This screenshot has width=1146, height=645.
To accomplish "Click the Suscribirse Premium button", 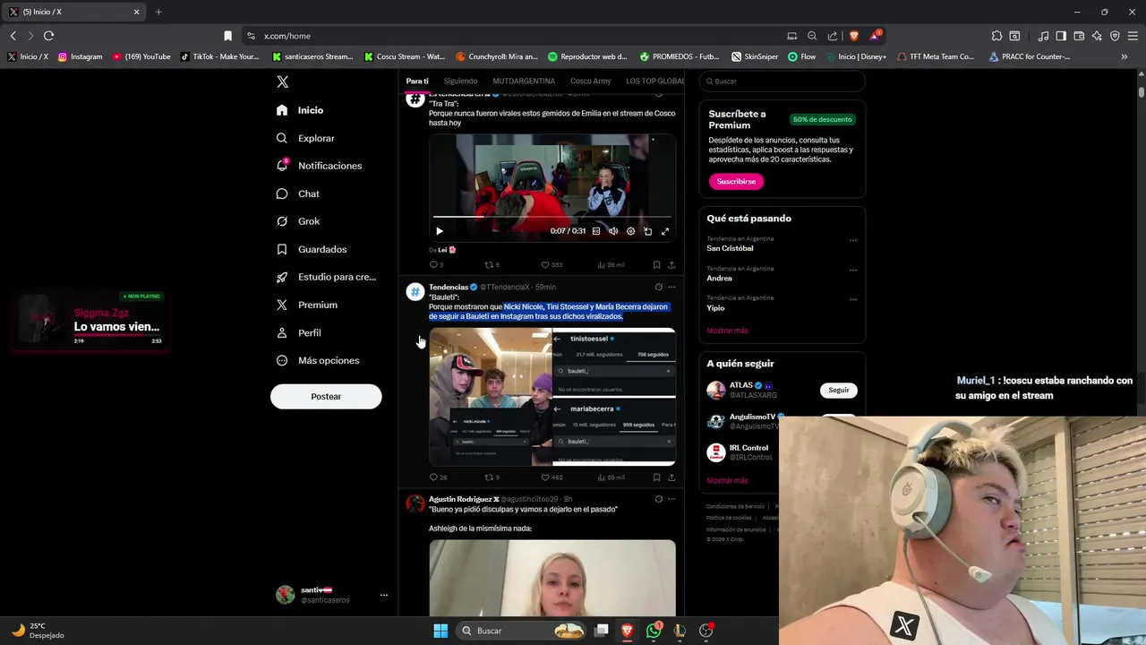I will tap(736, 181).
